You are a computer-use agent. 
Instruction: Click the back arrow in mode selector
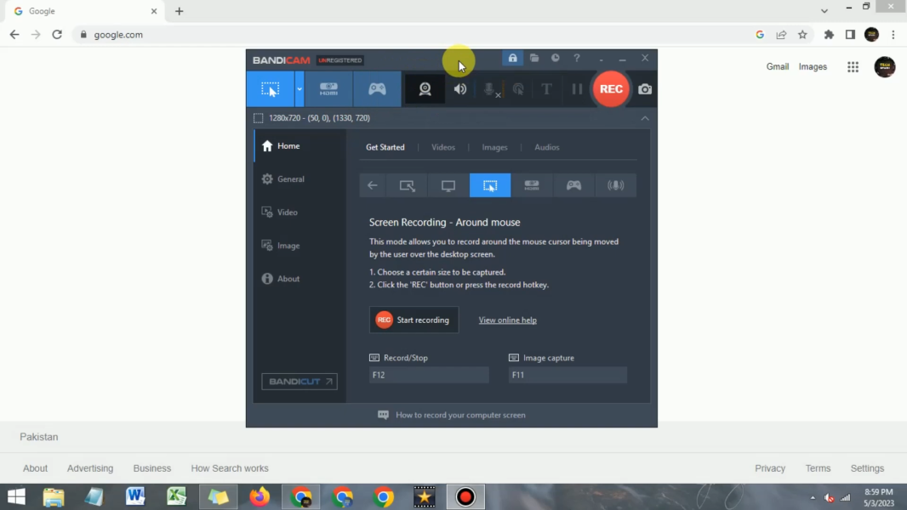pos(373,185)
